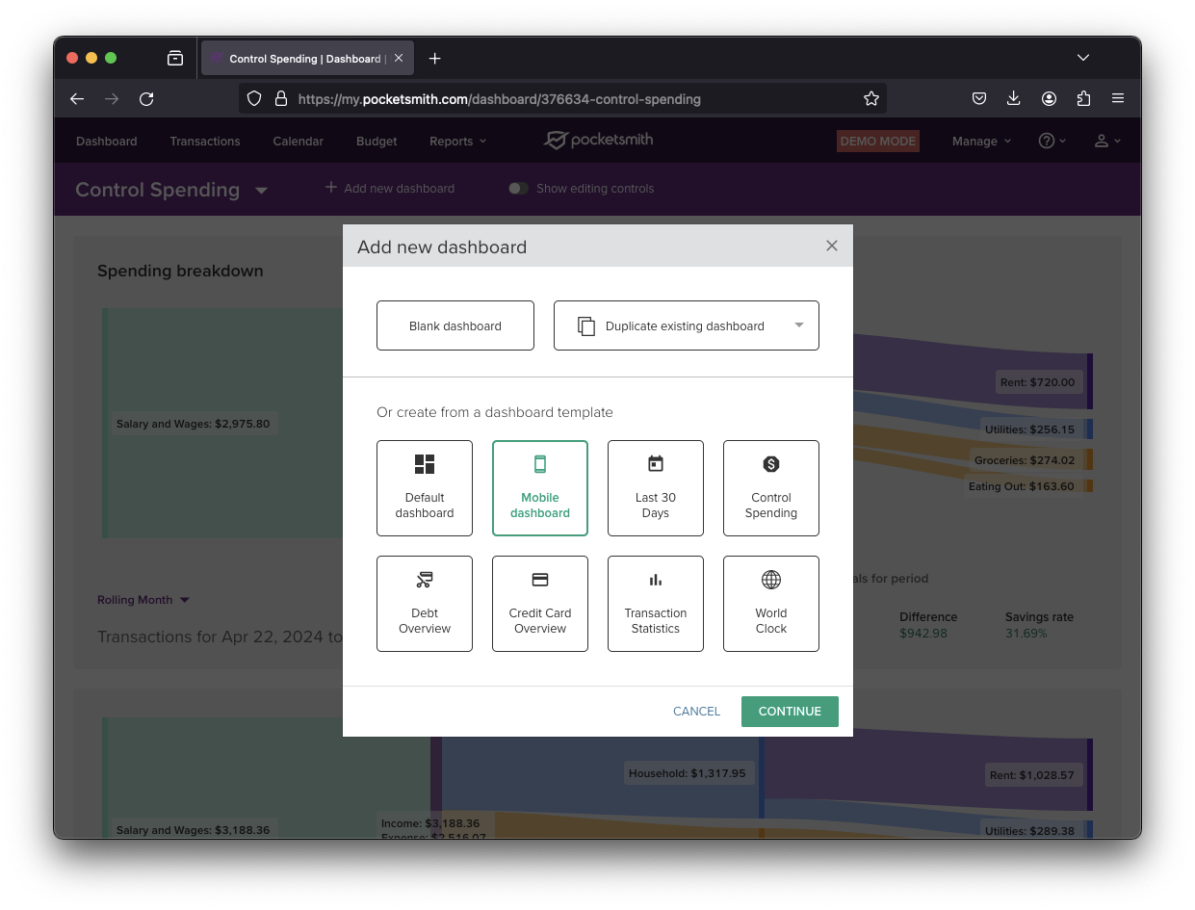Open Duplicate existing dashboard dropdown
The width and height of the screenshot is (1195, 910).
[x=686, y=325]
